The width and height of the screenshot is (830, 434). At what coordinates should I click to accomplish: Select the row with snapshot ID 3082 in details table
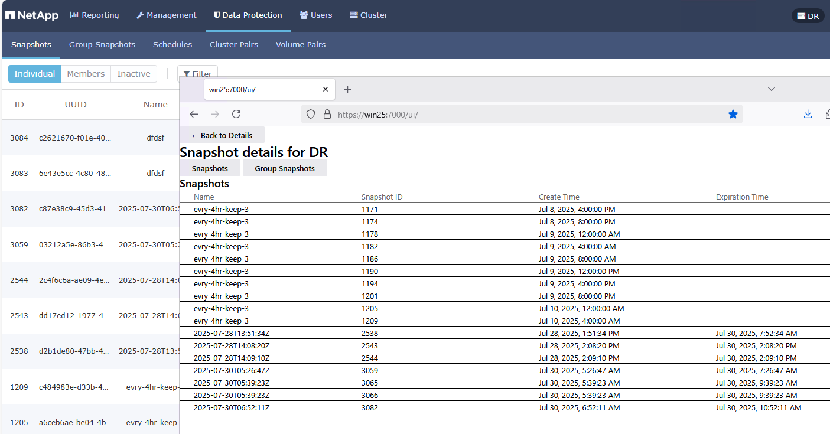(x=504, y=407)
